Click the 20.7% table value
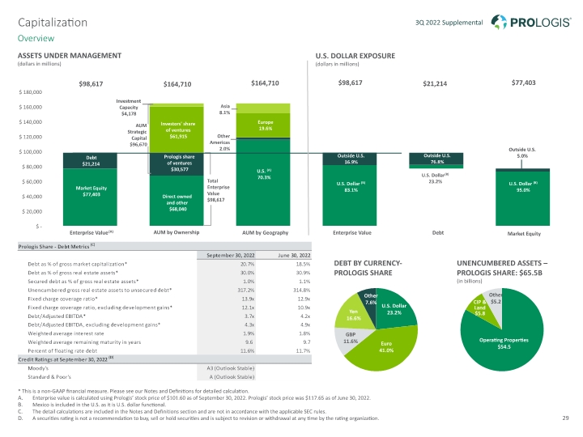 [248, 264]
